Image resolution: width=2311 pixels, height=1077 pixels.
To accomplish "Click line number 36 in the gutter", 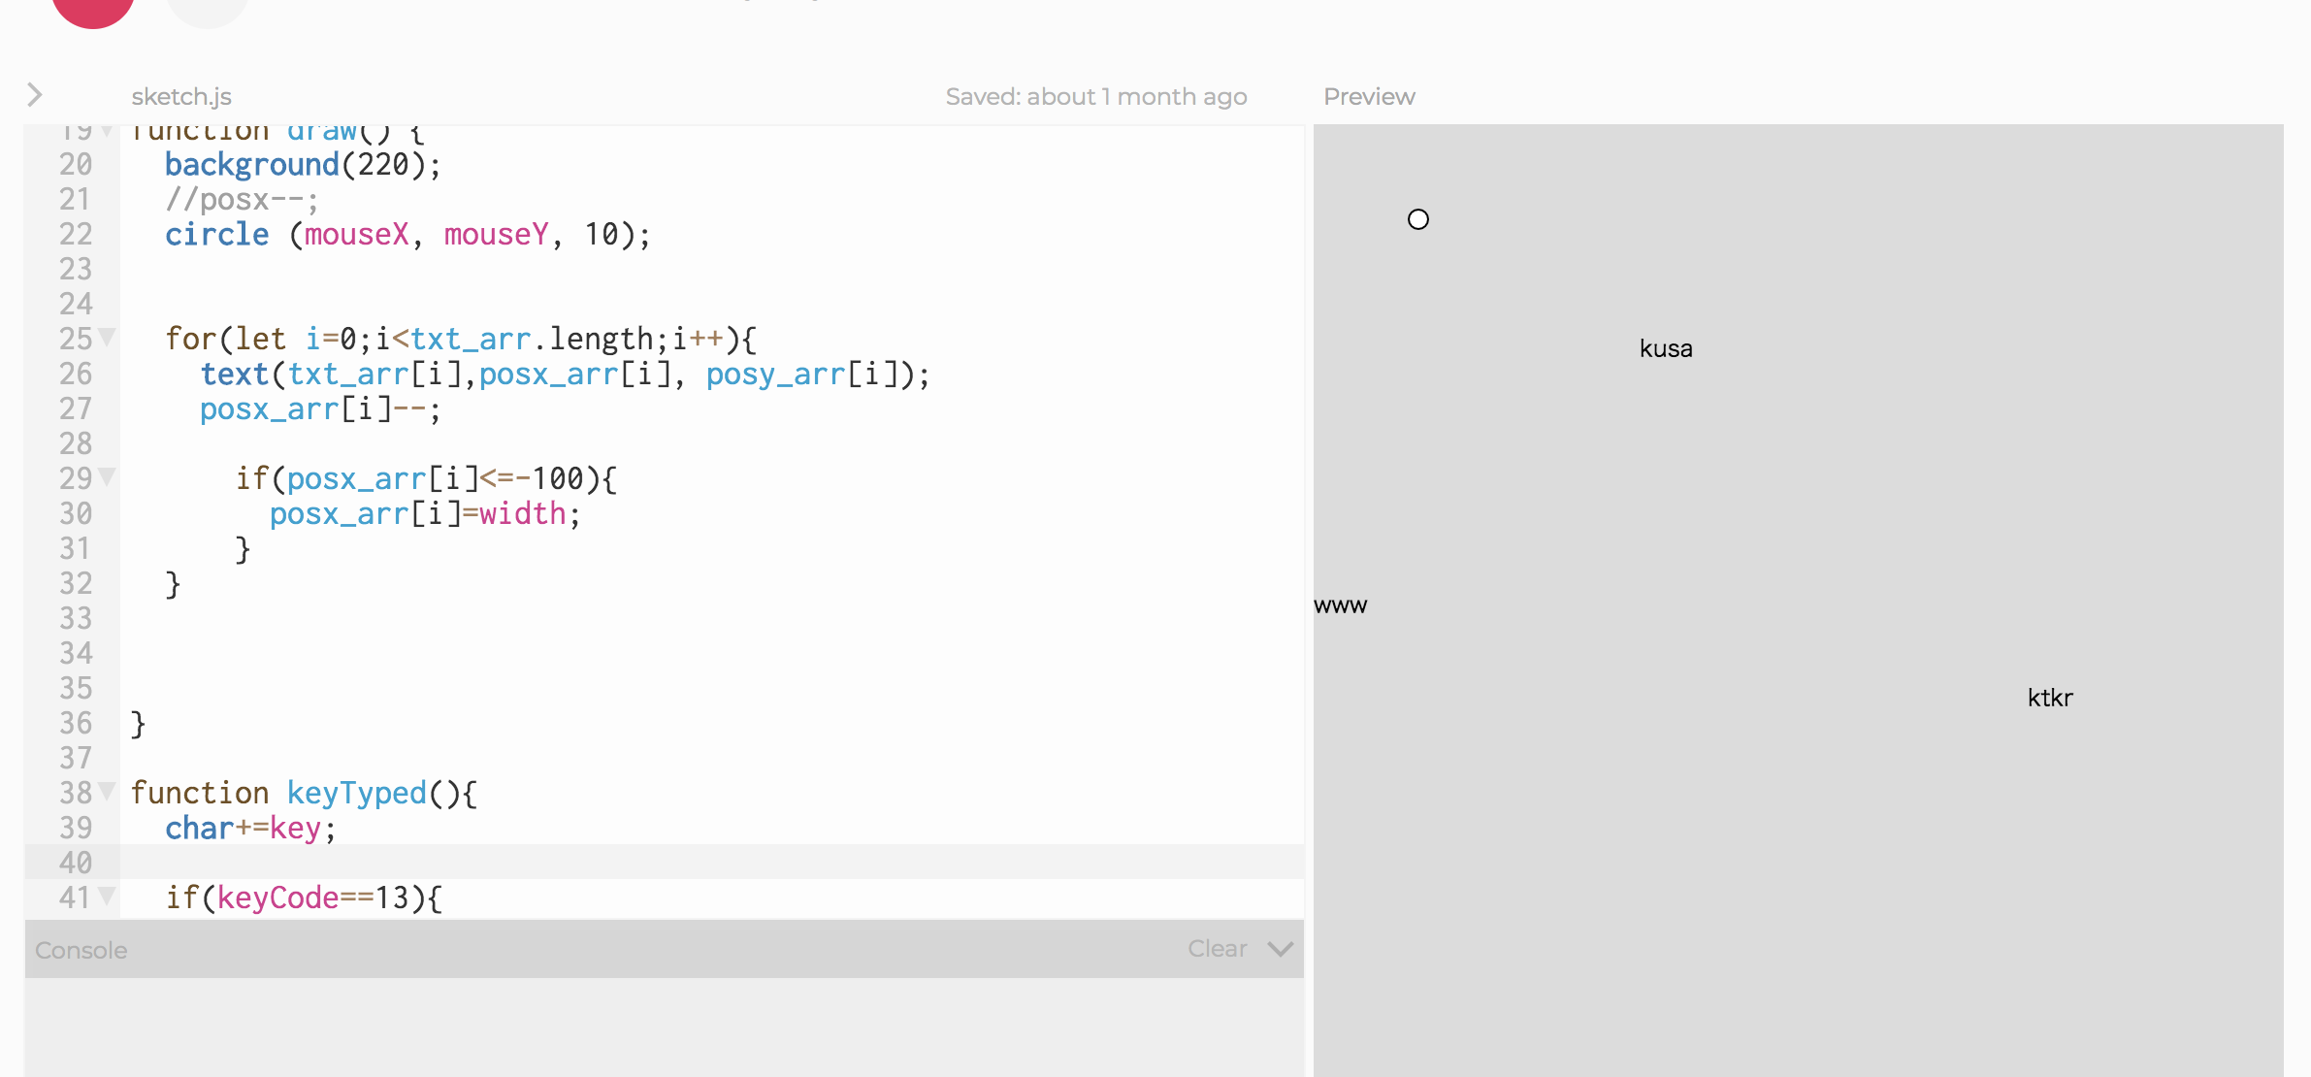I will [76, 723].
